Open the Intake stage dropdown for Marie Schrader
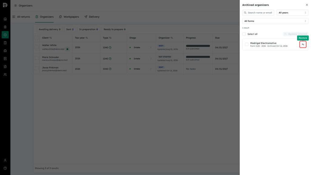Viewport: 311px width, 175px height. 141,59
